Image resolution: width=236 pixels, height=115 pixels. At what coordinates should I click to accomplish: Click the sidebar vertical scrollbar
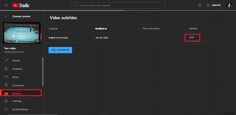click(43, 71)
